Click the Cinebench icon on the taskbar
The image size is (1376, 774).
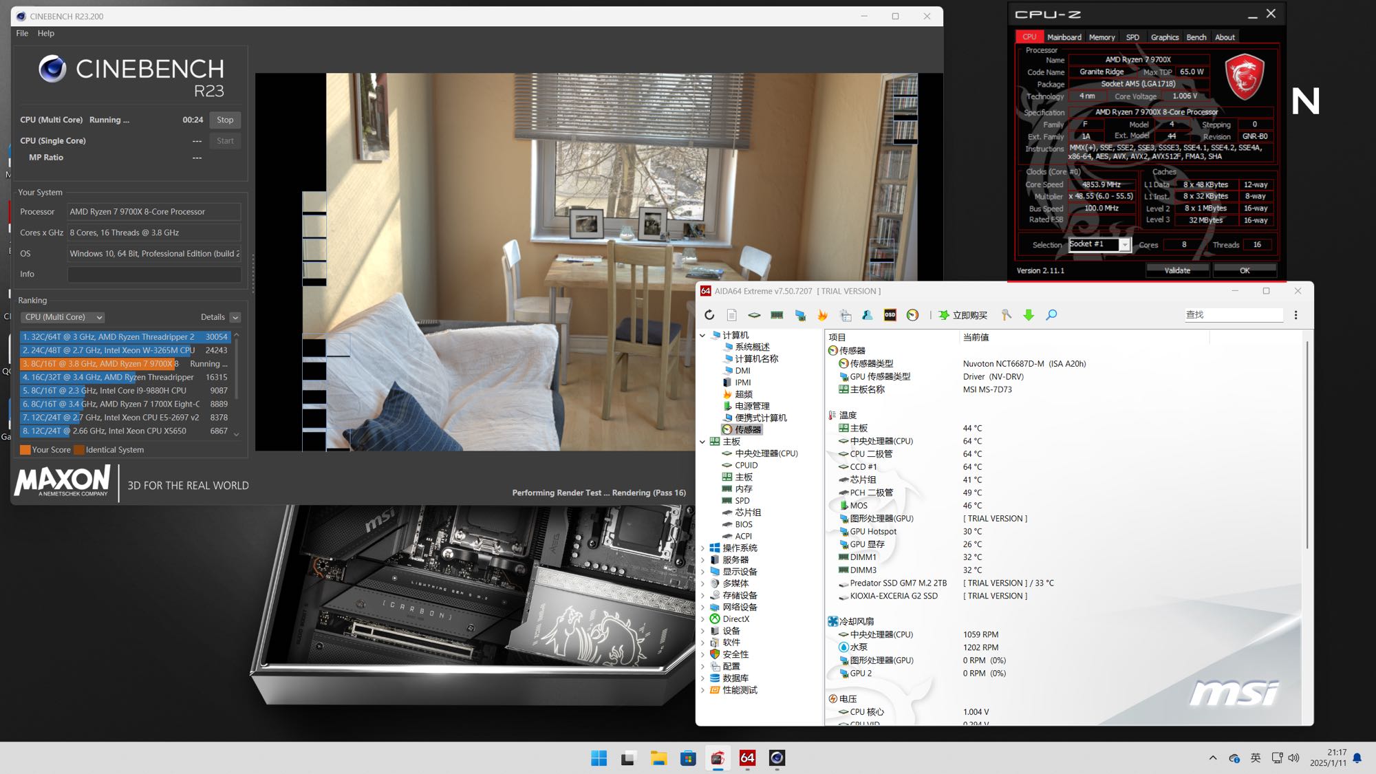pyautogui.click(x=777, y=758)
